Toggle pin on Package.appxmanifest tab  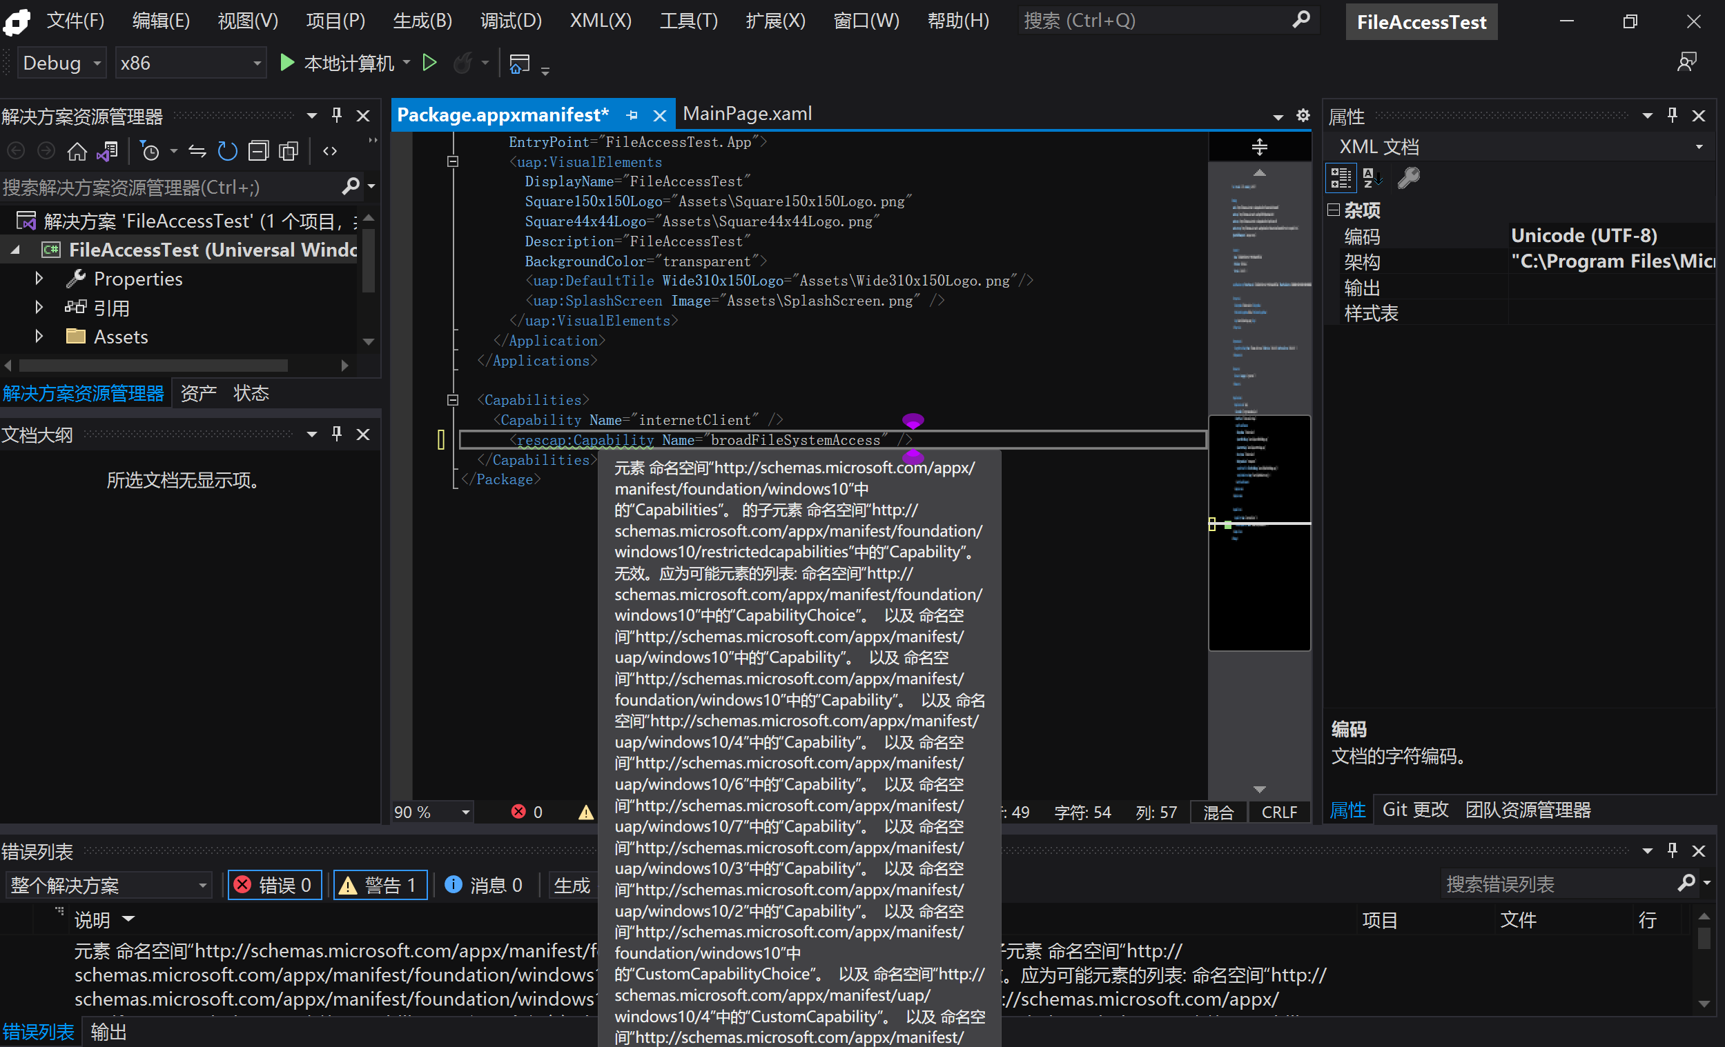click(633, 115)
